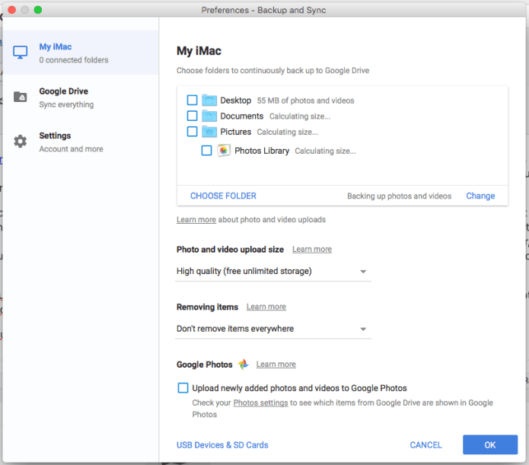Open USB Devices & SD Cards link
The image size is (529, 465).
click(222, 445)
